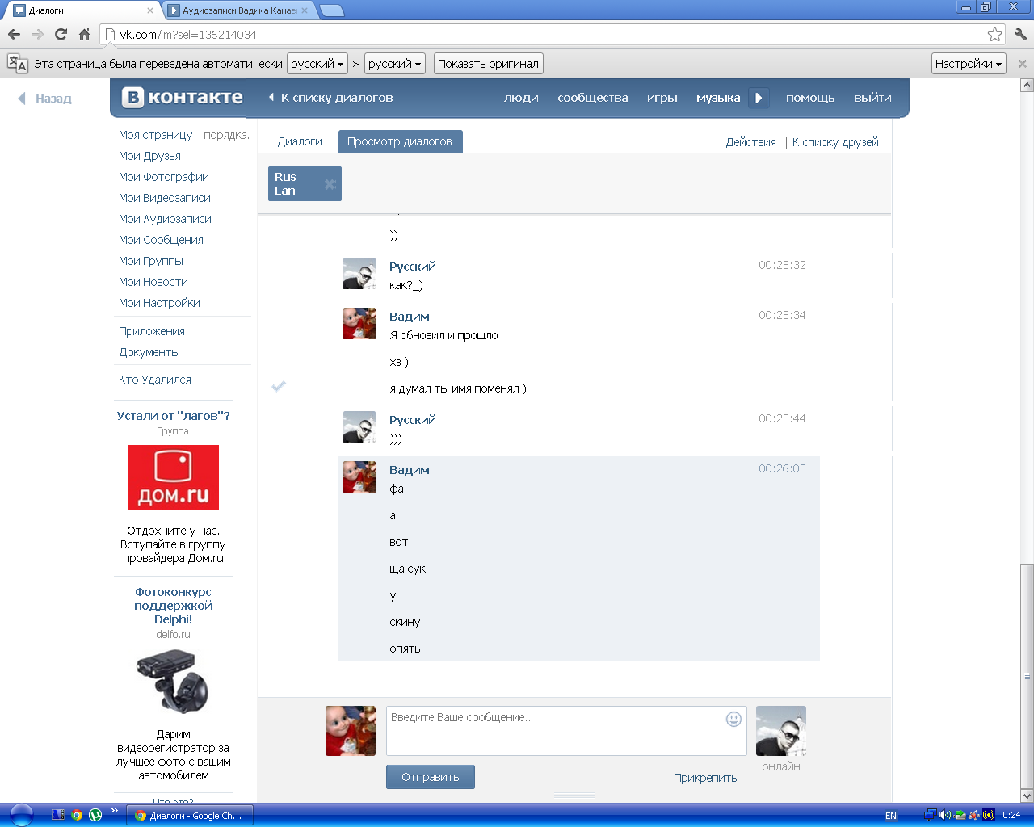The width and height of the screenshot is (1034, 827).
Task: Click the translate icon in the translation bar
Action: coord(17,63)
